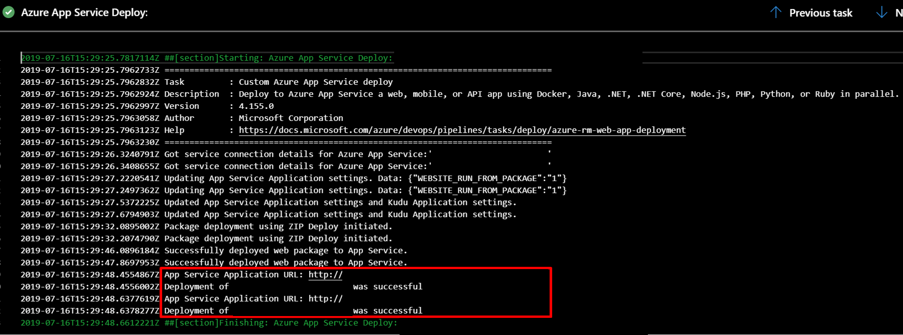Select the Starting: Azure App Service Deploy line

(x=207, y=58)
